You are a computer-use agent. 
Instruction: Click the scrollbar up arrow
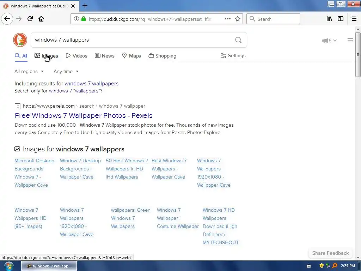click(x=357, y=29)
